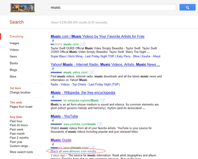Click the +1 button beside music.com
The width and height of the screenshot is (198, 159).
(83, 44)
